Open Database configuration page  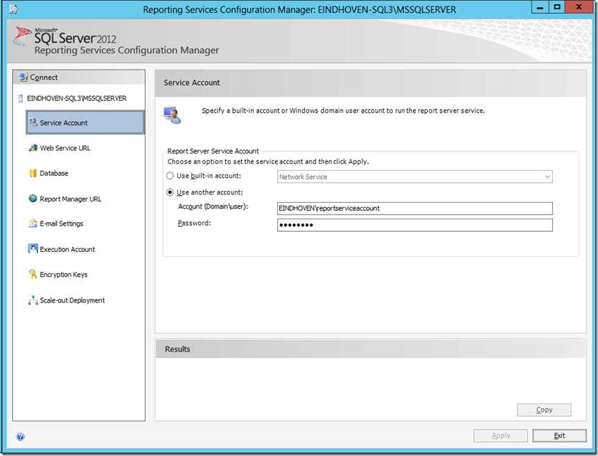pos(54,173)
